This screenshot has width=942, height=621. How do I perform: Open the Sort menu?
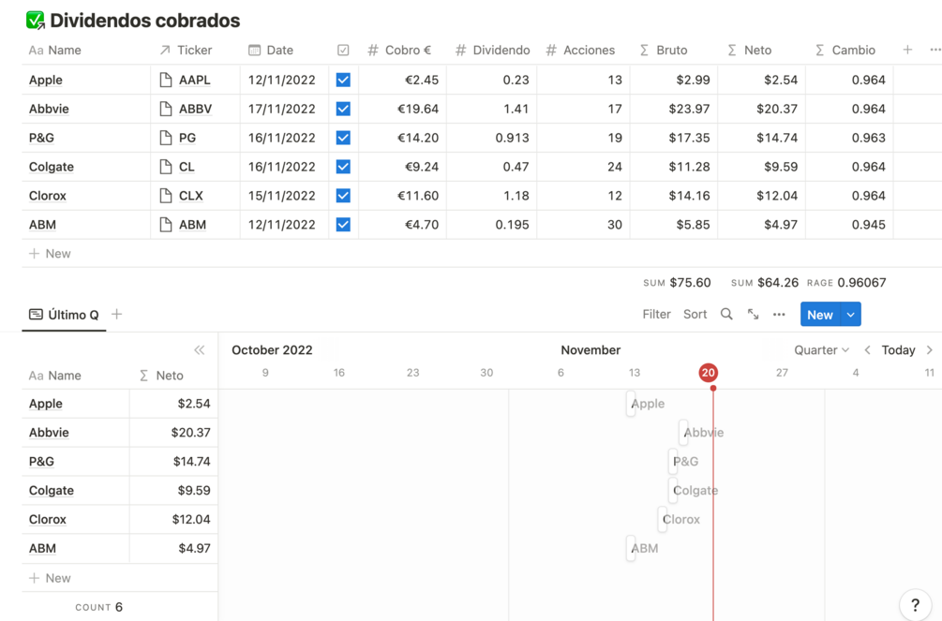[695, 314]
